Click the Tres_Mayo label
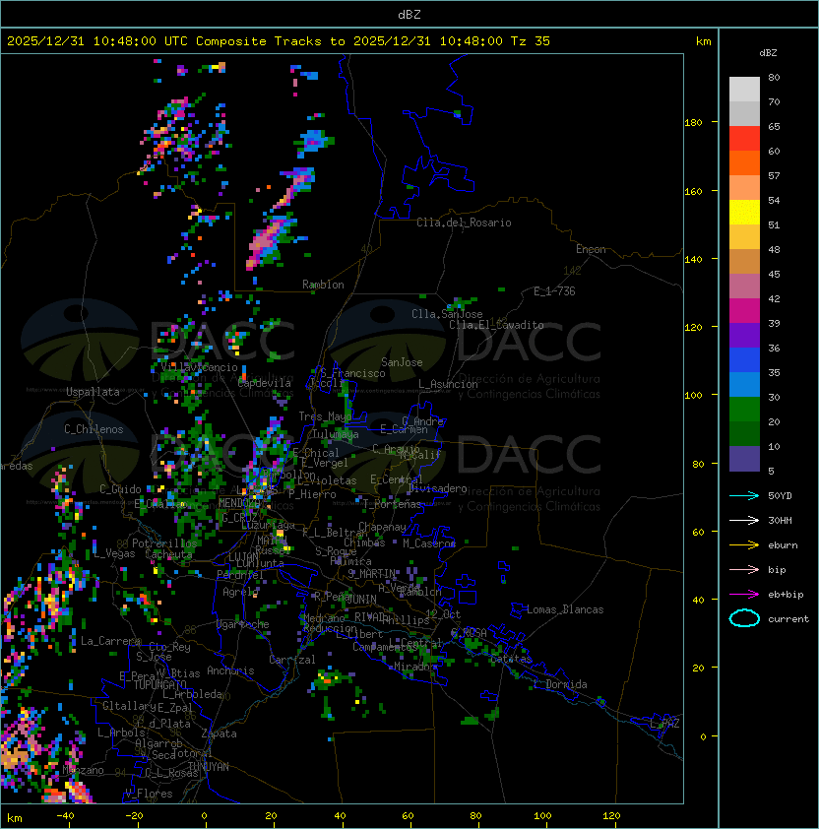The height and width of the screenshot is (829, 819). click(325, 416)
